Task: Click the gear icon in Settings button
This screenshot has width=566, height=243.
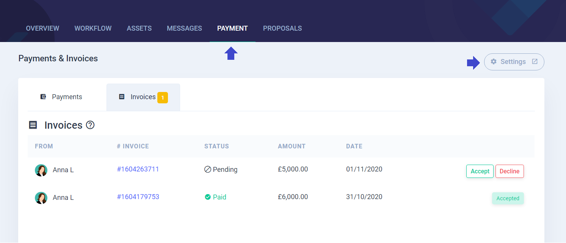Action: tap(494, 62)
